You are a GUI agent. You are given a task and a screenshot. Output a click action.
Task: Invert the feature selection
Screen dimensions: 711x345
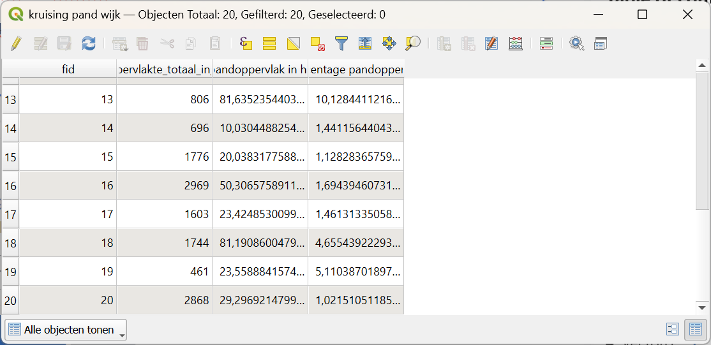pos(293,43)
